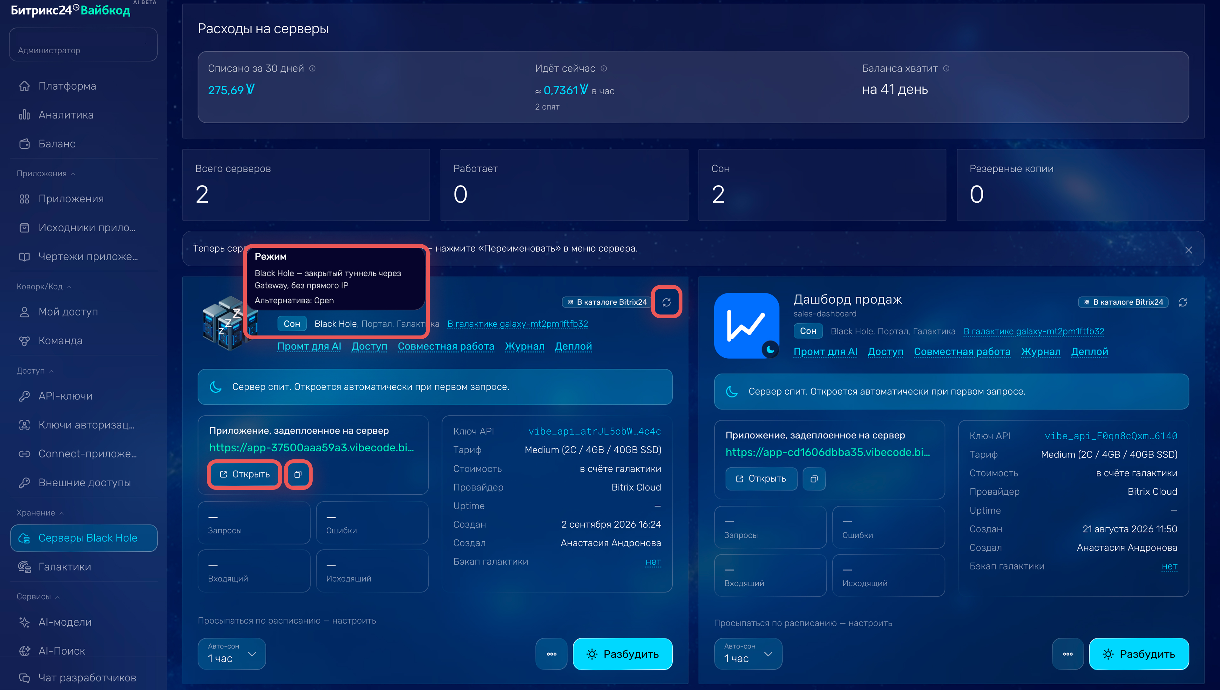1220x690 pixels.
Task: Click info icon next to Списано за 30 дней
Action: 312,68
